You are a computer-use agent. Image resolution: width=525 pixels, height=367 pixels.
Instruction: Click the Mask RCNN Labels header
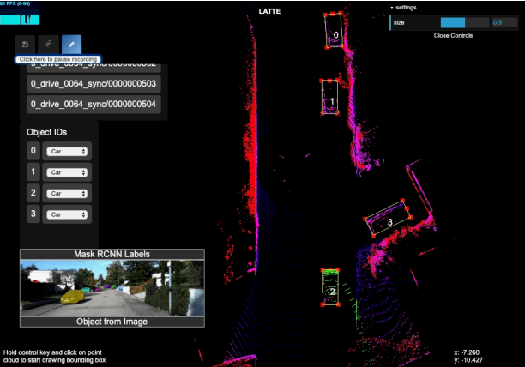pyautogui.click(x=112, y=254)
